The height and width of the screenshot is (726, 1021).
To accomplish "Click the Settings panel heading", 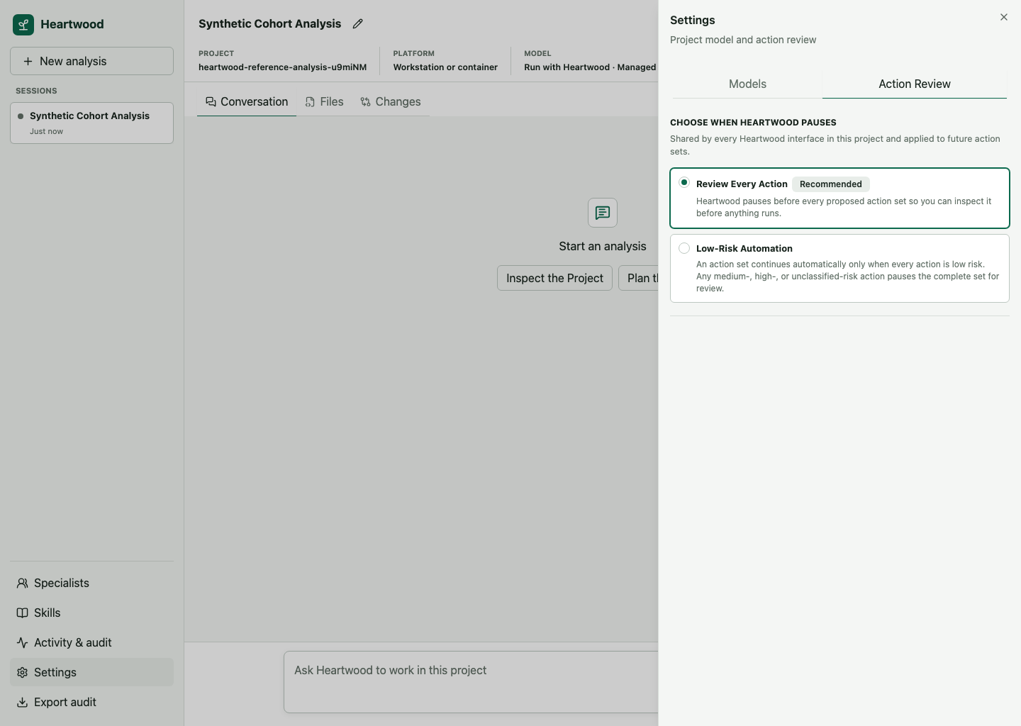I will point(693,20).
